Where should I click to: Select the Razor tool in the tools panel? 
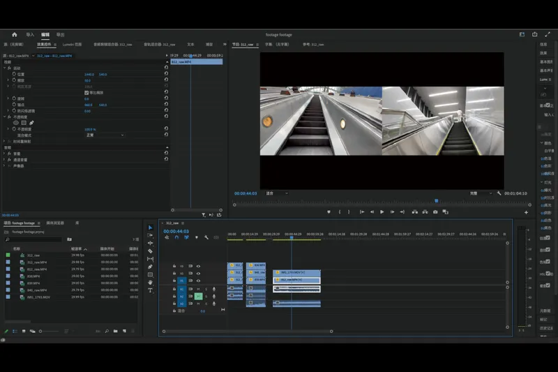[x=150, y=251]
